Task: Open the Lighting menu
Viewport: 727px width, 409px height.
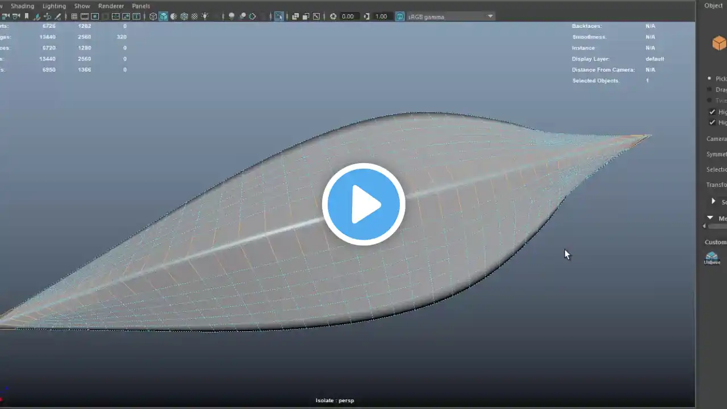Action: 54,6
